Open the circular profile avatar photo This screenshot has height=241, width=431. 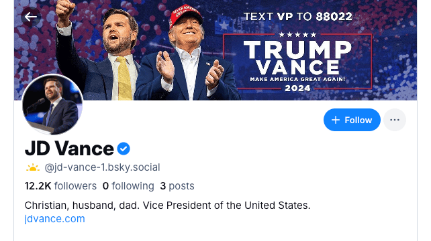pos(52,104)
